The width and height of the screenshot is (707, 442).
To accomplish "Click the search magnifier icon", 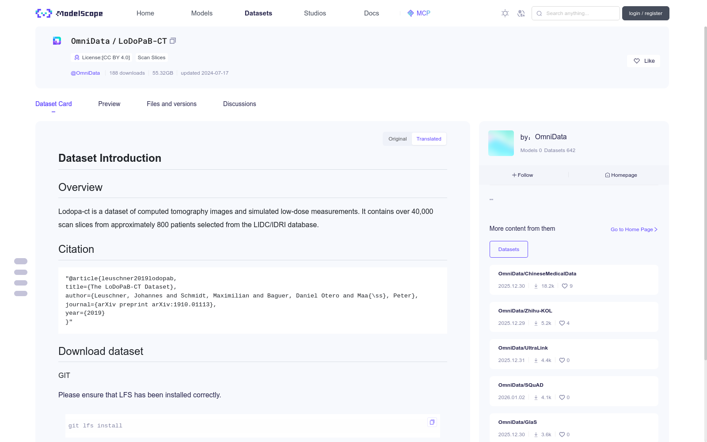I will click(x=539, y=13).
